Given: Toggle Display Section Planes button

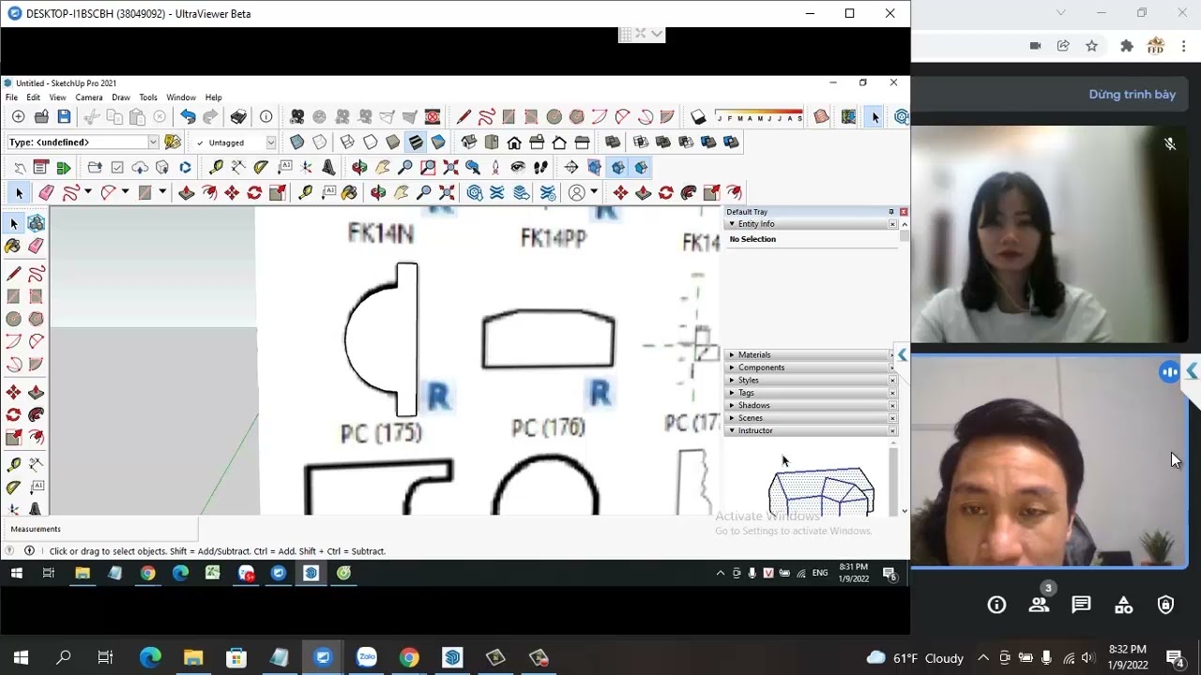Looking at the screenshot, I should [x=595, y=168].
